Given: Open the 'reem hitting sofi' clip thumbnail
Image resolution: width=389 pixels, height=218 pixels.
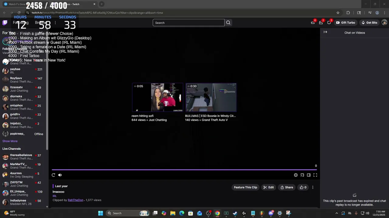Looking at the screenshot, I should pos(157,97).
